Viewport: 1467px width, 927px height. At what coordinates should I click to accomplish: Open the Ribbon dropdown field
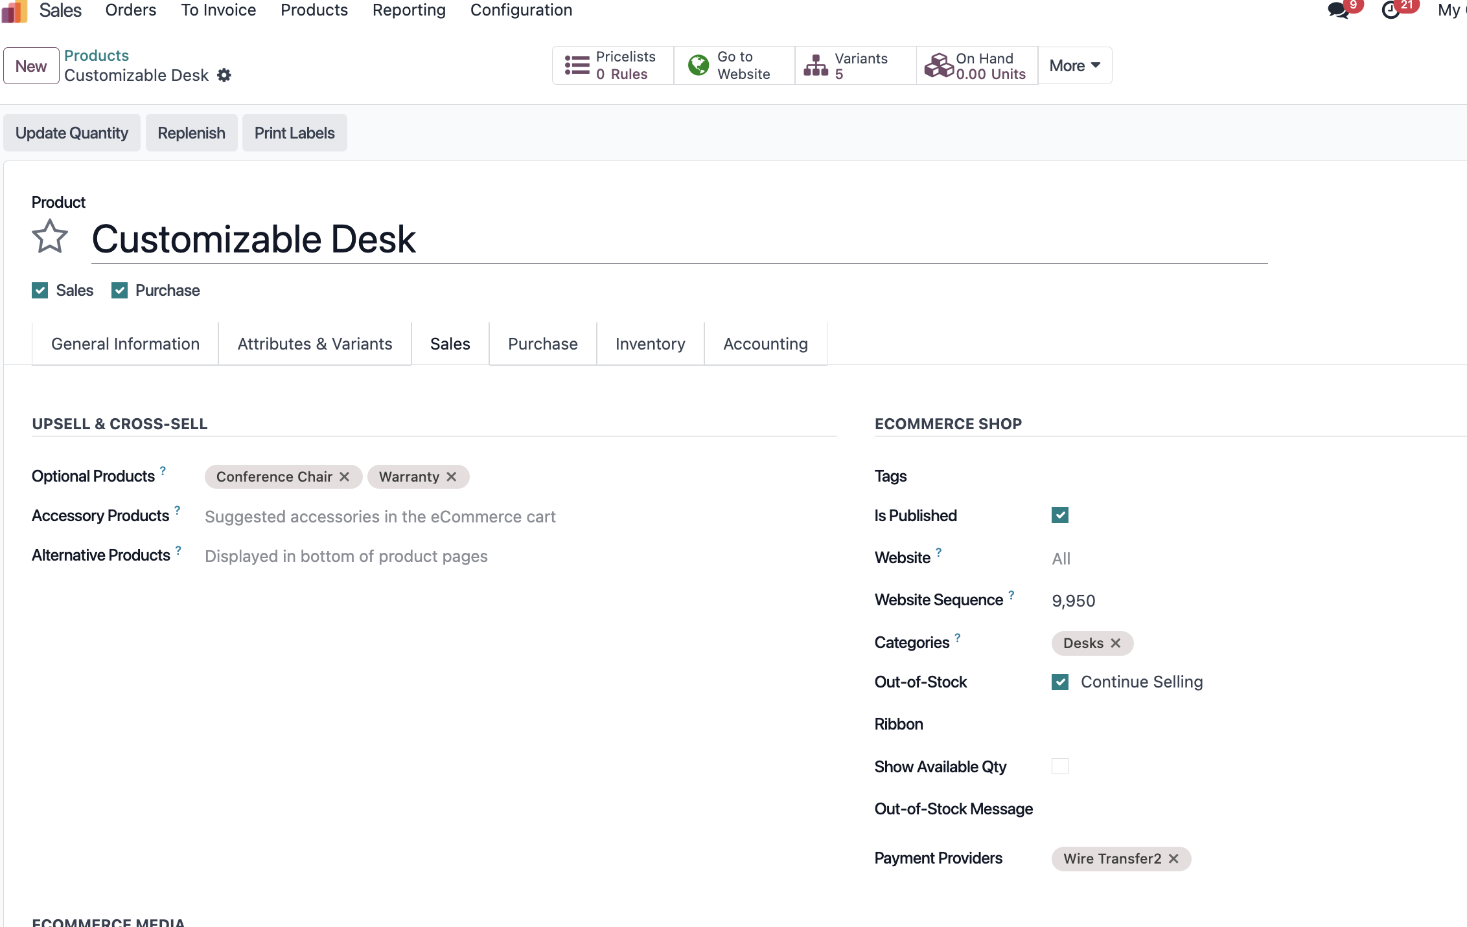point(1257,724)
